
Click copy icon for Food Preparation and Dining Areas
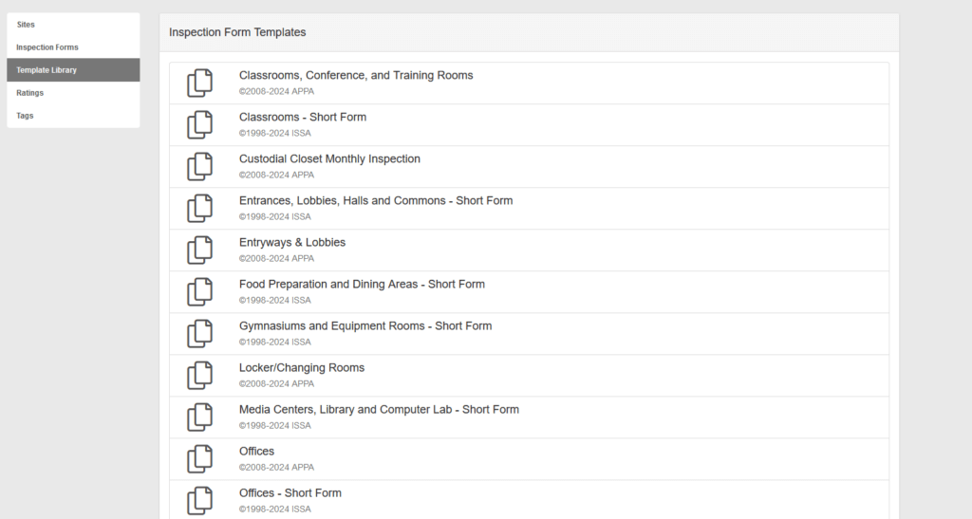(199, 292)
